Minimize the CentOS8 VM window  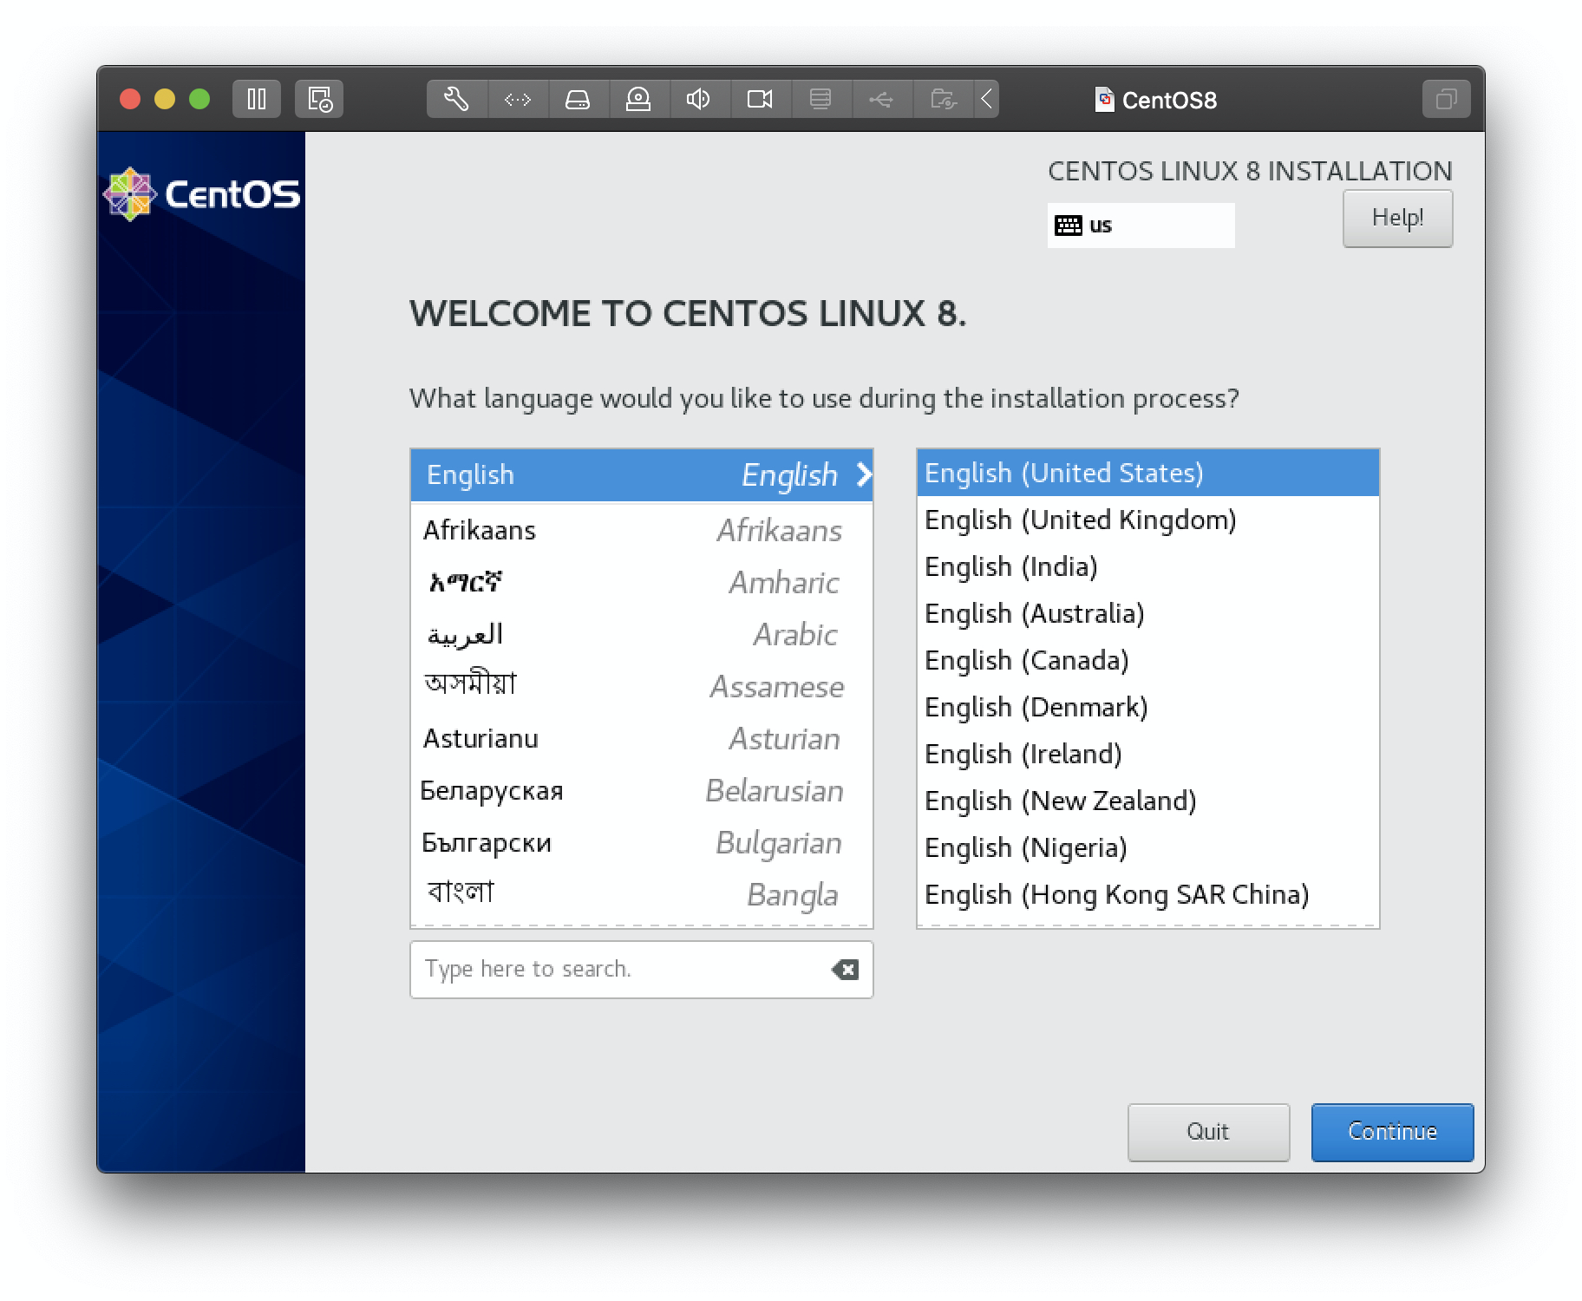point(165,99)
